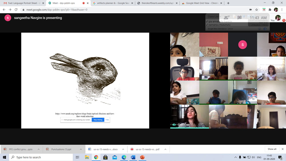Click the presenter avatar S beside presenting text
Viewport: 286px width, 161px height.
(8, 18)
